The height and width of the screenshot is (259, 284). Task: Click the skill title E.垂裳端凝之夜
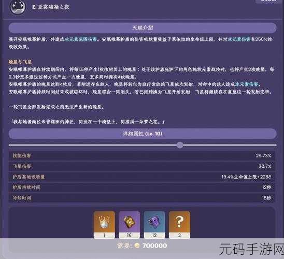(51, 7)
